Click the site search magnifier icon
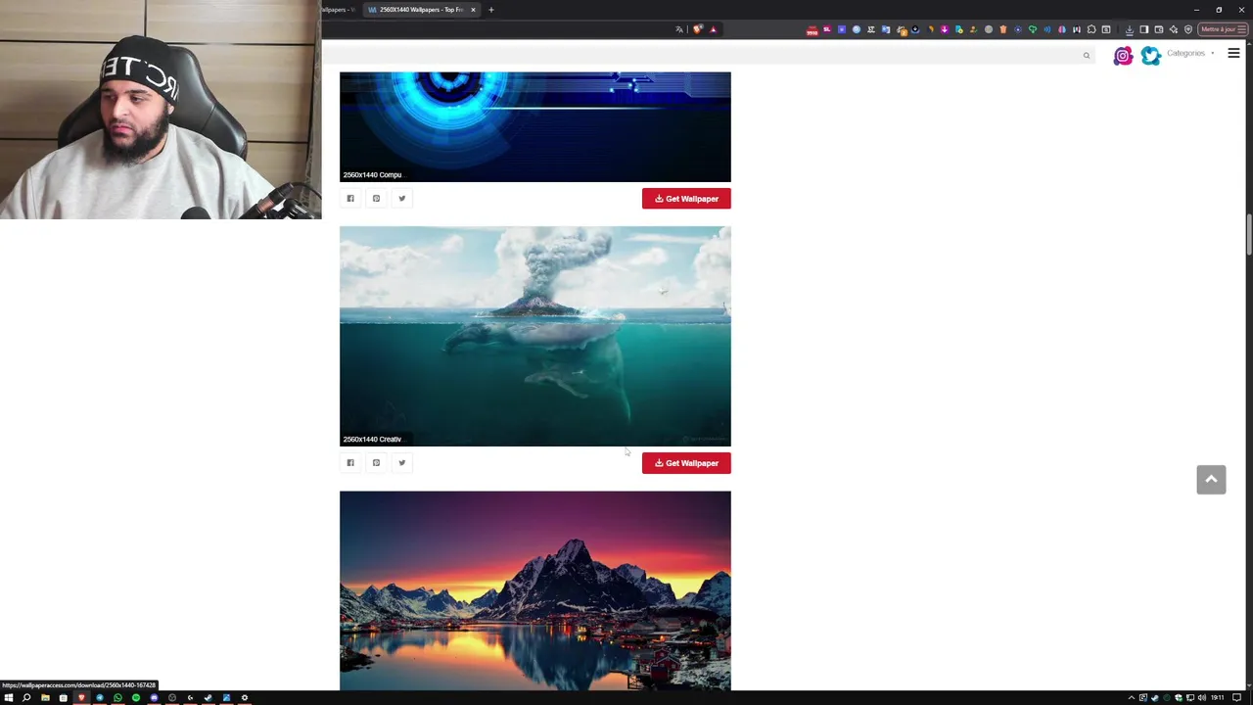 pyautogui.click(x=1087, y=56)
